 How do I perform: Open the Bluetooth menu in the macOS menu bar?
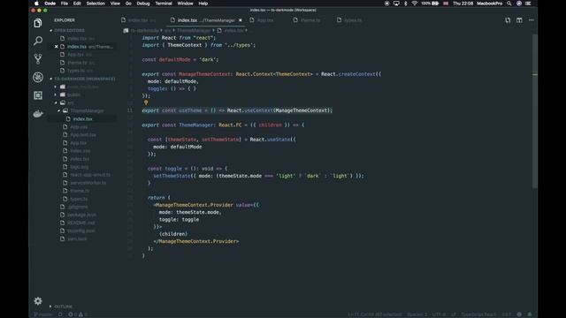click(x=405, y=4)
